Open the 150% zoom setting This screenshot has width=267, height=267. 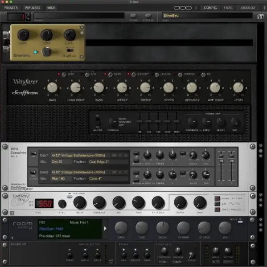(x=228, y=8)
